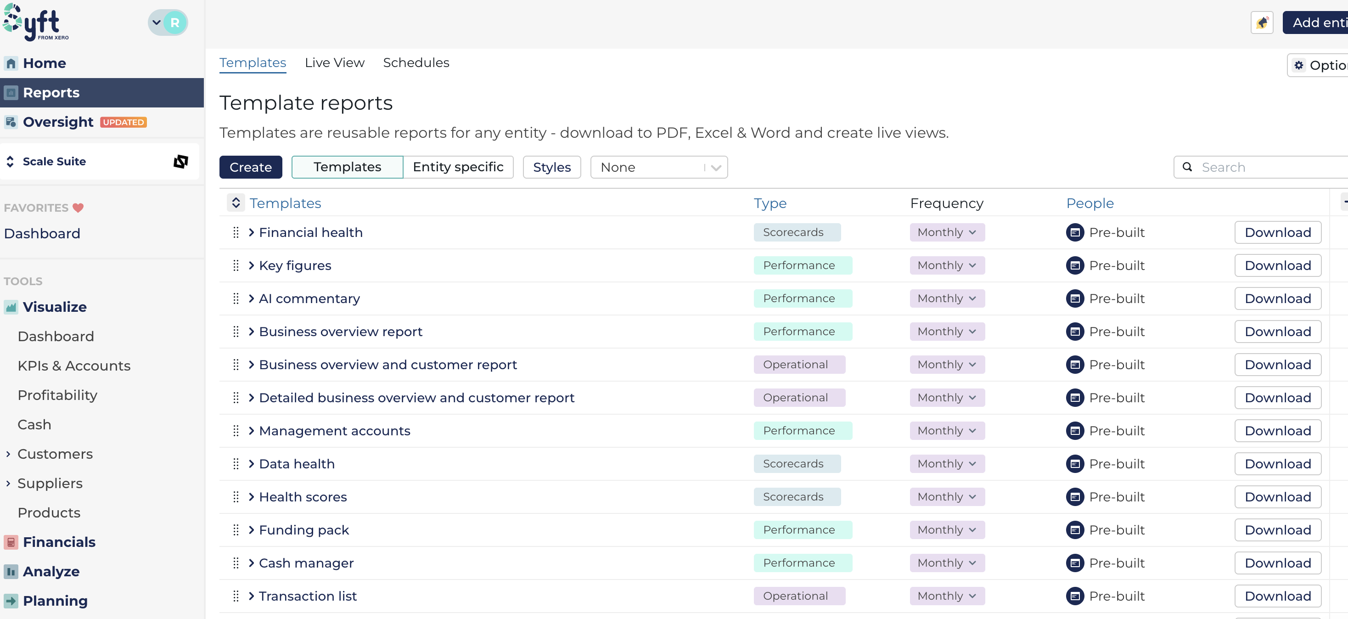The height and width of the screenshot is (619, 1348).
Task: Click the announcement megaphone icon in the header
Action: click(1262, 23)
